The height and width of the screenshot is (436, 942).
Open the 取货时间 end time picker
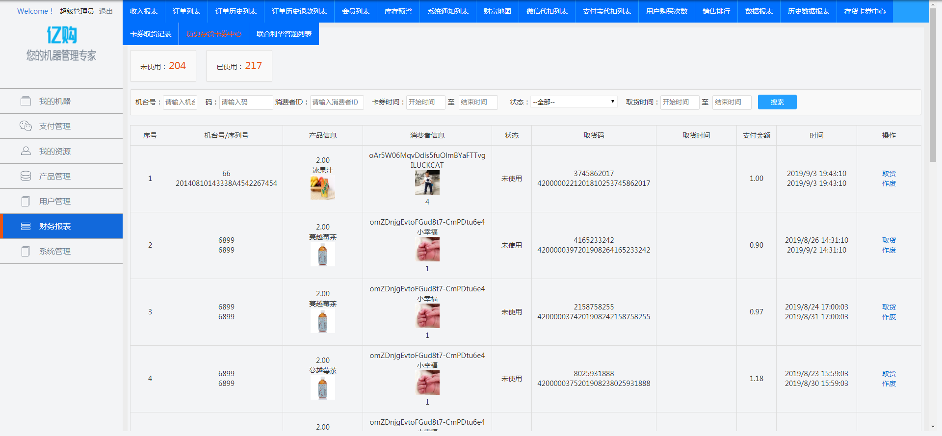(x=731, y=102)
